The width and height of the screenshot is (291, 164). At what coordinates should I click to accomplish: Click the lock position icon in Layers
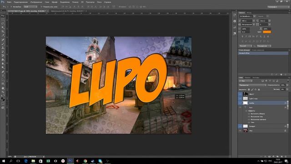click(x=256, y=90)
